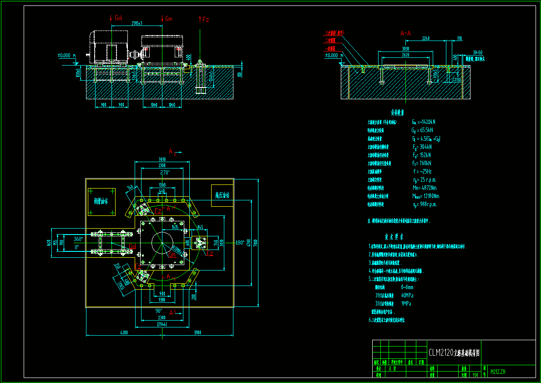Viewport: 541px width, 383px height.
Task: Click the Fz= 760kN value in data list
Action: point(422,163)
